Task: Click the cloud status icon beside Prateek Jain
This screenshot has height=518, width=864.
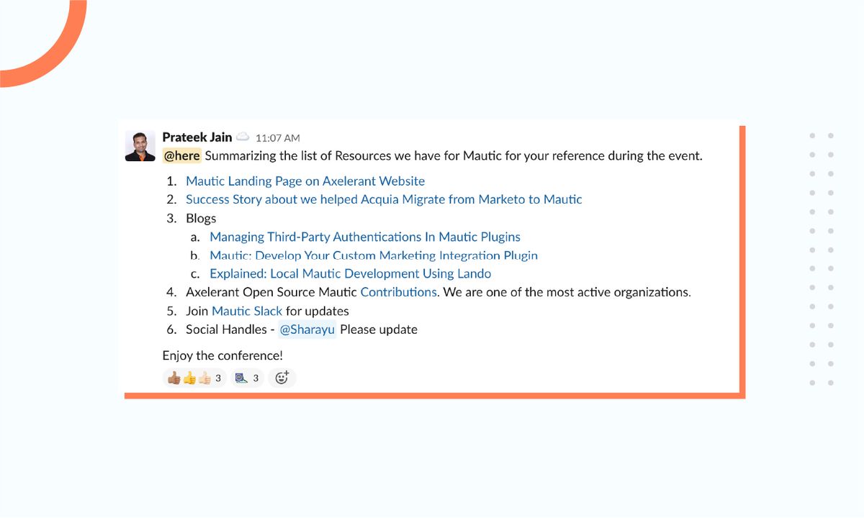Action: click(243, 137)
